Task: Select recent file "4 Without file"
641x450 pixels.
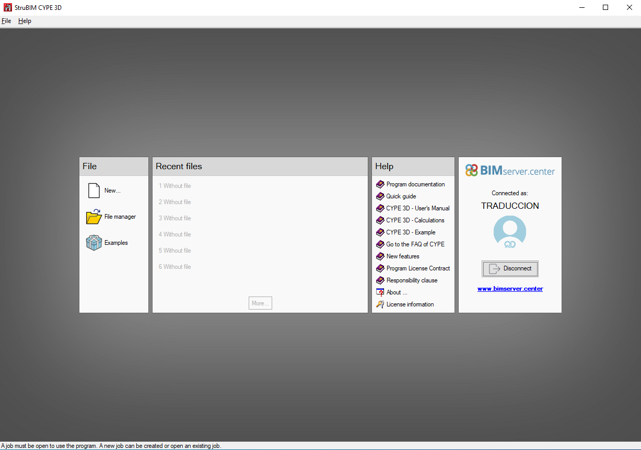Action: point(175,234)
